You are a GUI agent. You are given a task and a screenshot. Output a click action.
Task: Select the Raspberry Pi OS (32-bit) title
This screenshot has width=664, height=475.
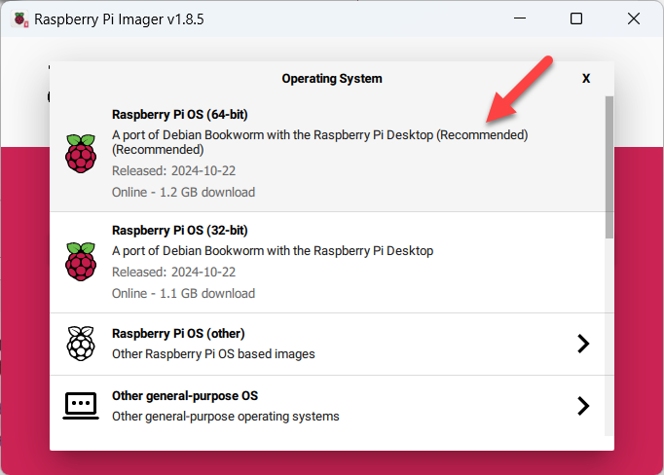pyautogui.click(x=179, y=231)
